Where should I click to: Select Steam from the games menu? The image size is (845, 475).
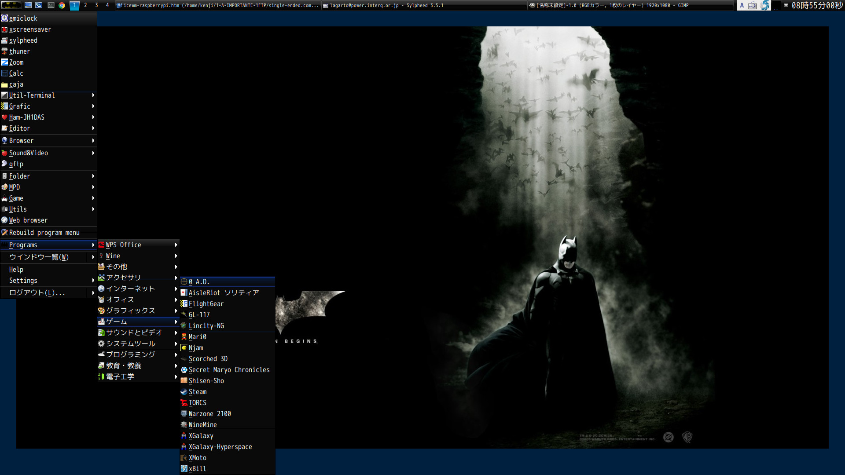tap(198, 391)
